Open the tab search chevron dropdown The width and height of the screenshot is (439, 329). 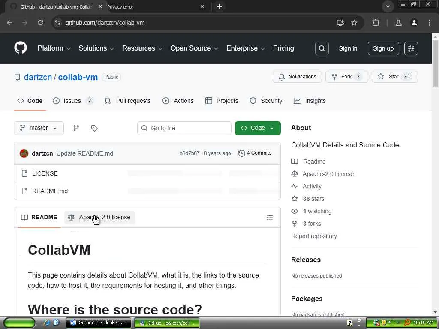tap(388, 6)
